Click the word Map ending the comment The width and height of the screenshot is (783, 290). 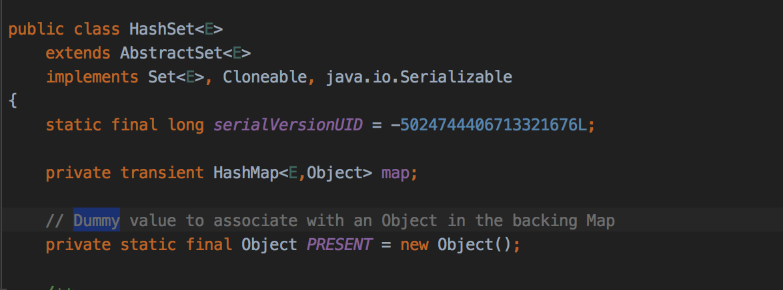point(600,220)
